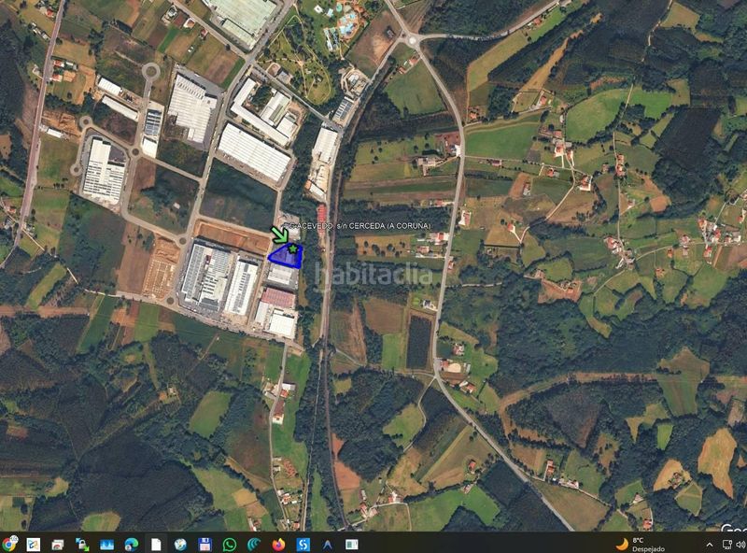747x553 pixels.
Task: Open the blank document taskbar icon
Action: coord(156,544)
